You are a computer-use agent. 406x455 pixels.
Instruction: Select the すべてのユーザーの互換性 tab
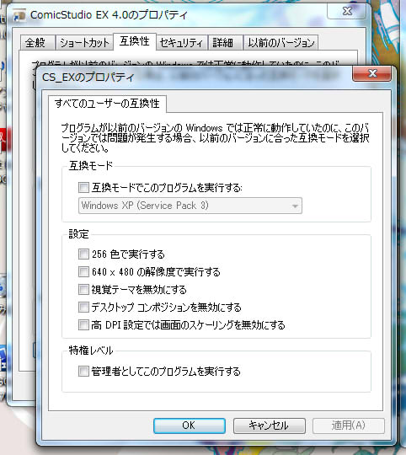[x=107, y=104]
